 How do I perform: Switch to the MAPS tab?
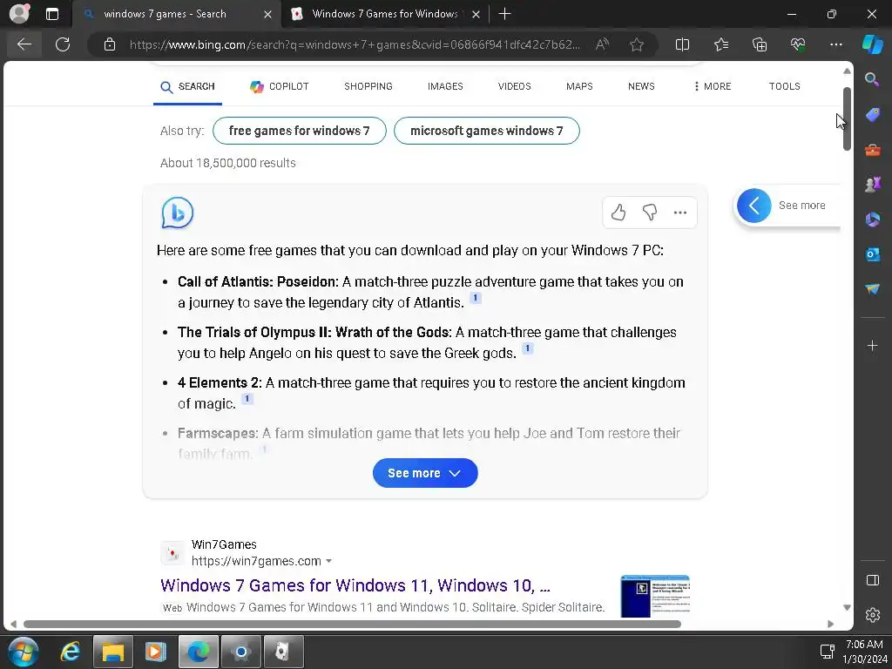click(579, 86)
